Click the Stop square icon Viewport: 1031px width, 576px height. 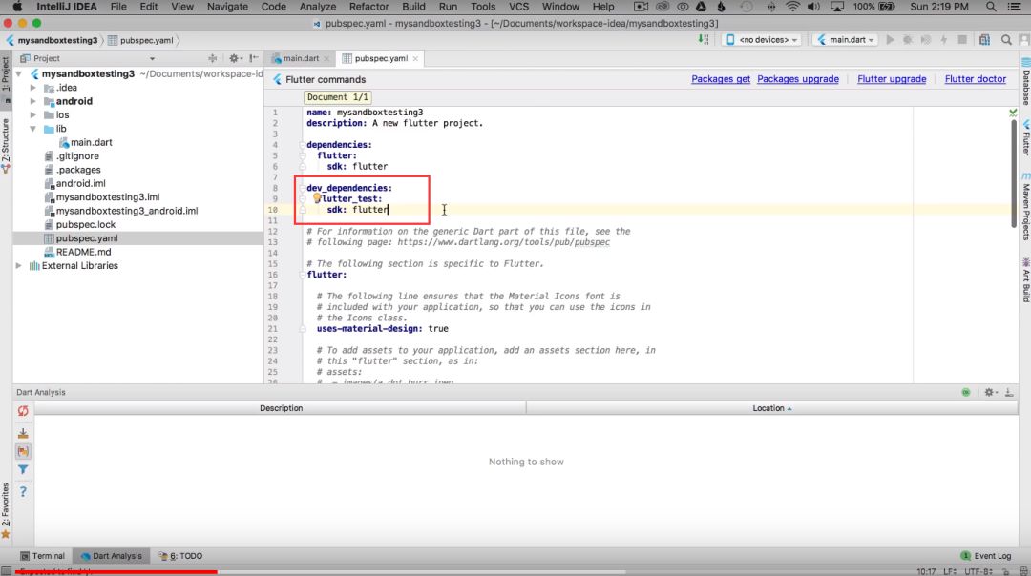pos(962,40)
